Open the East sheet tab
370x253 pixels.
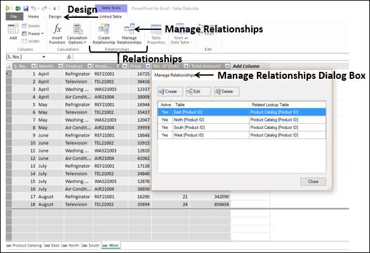pos(53,245)
